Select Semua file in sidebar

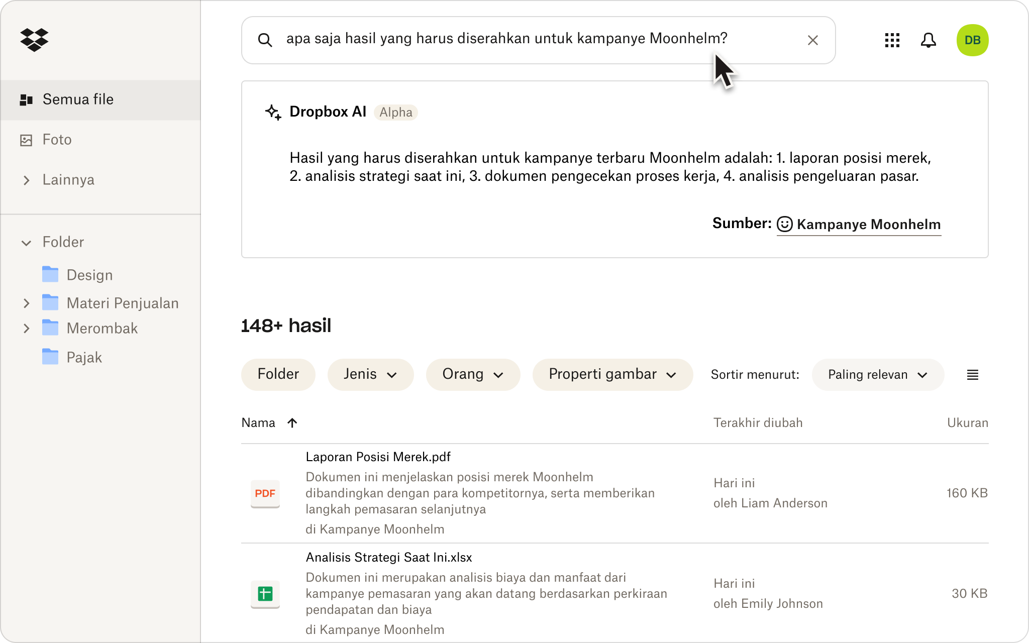coord(100,99)
